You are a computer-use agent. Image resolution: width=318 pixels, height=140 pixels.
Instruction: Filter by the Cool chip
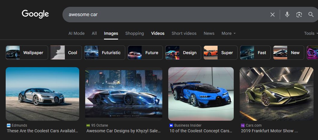(x=66, y=53)
